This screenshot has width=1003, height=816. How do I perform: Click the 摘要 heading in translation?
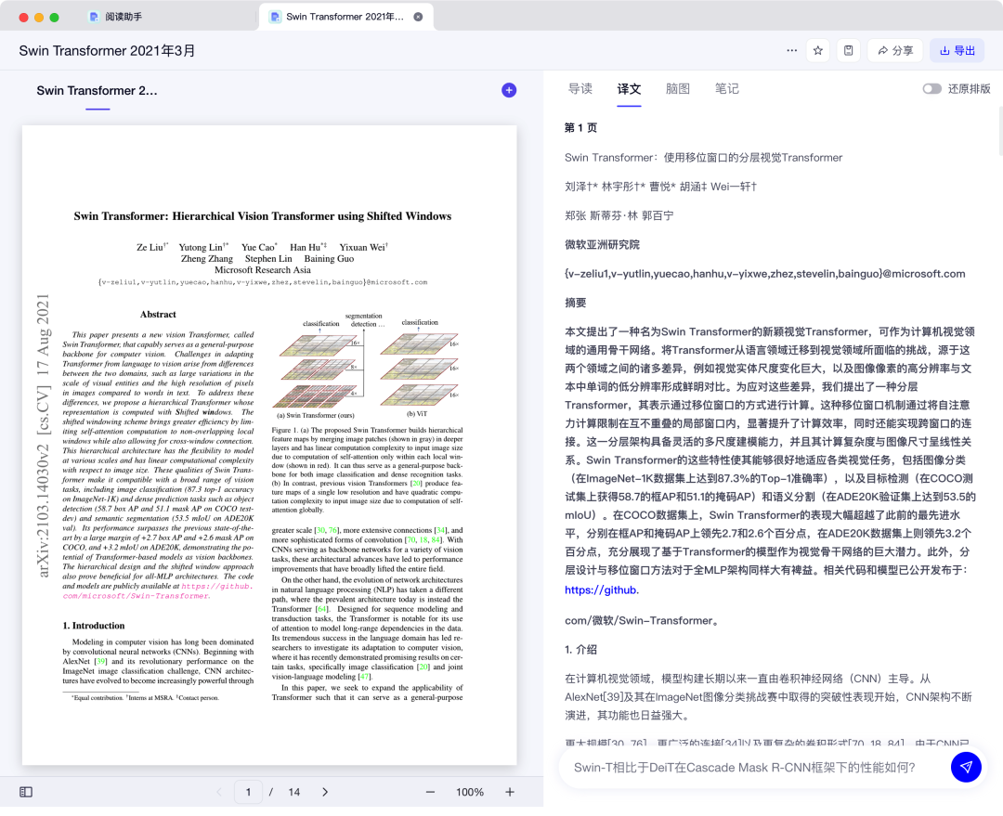pyautogui.click(x=575, y=303)
